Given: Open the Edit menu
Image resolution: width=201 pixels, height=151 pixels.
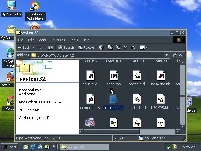Looking at the screenshot, I should [x=31, y=40].
